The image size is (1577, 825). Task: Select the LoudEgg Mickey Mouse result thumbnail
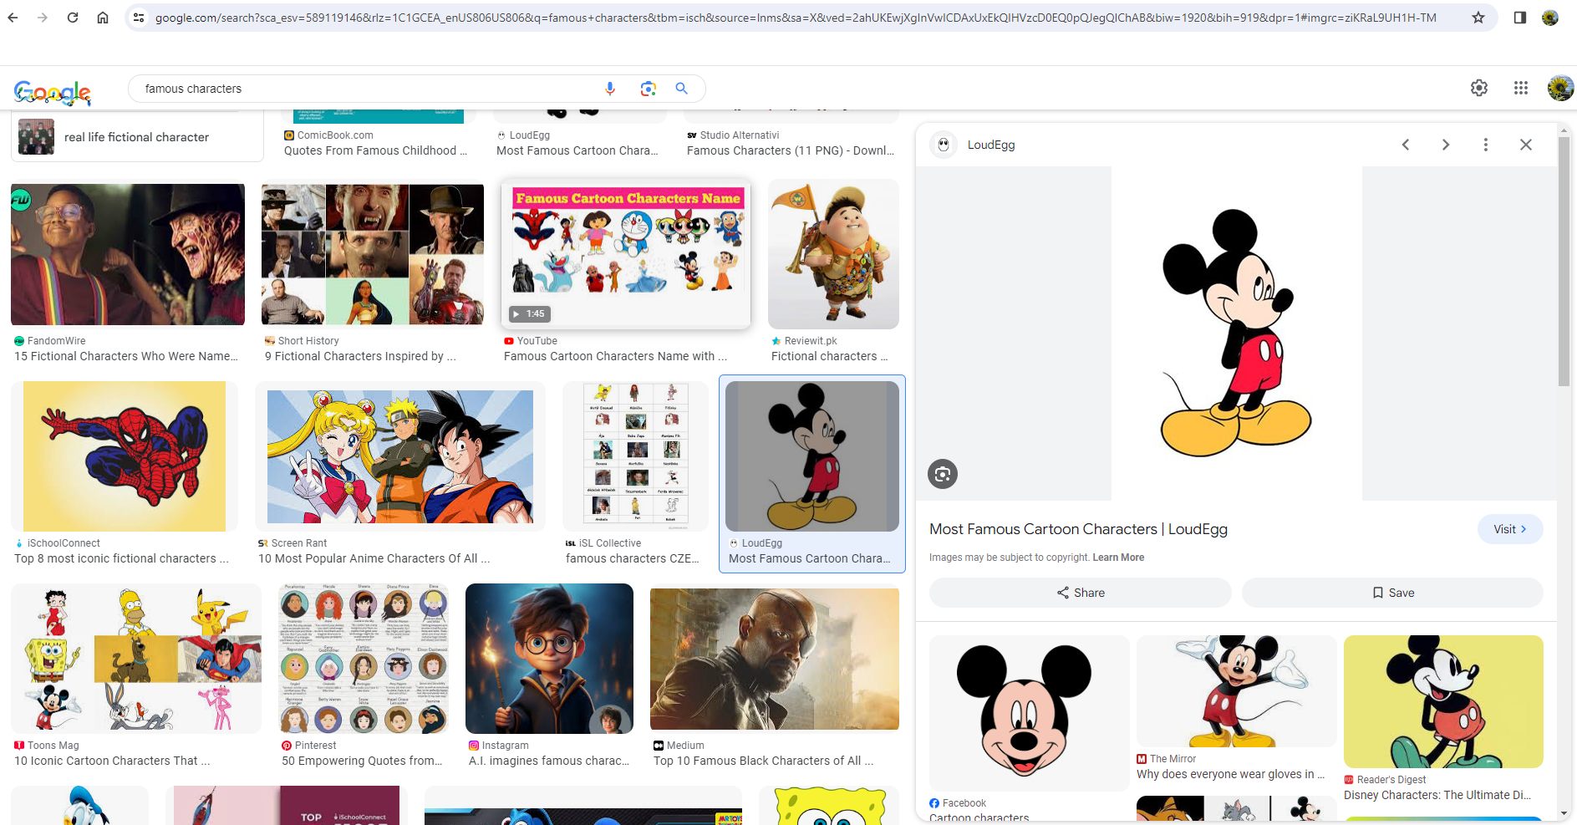[x=812, y=456]
